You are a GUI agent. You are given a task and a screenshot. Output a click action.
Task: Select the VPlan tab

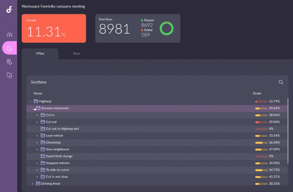tap(40, 54)
